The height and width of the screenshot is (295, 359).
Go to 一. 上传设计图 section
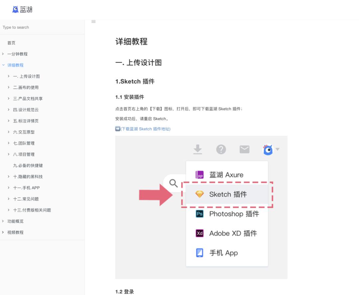pos(26,76)
